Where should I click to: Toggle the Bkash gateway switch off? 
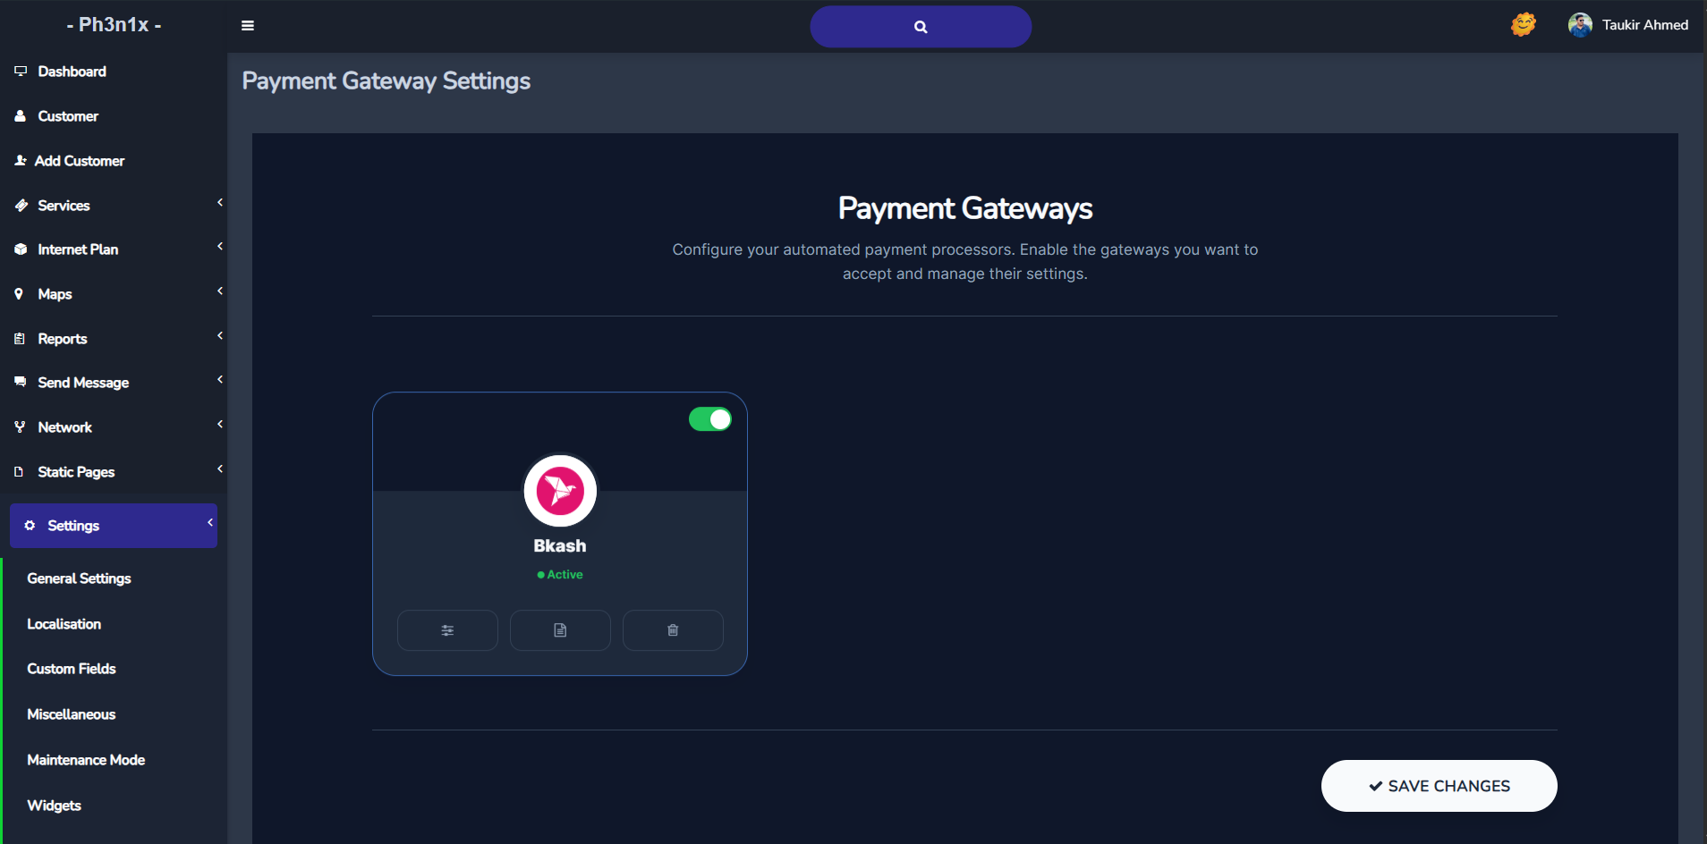(710, 419)
